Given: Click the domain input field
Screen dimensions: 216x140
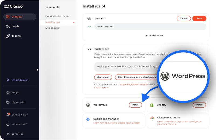Looking at the screenshot, I should [x=150, y=26].
